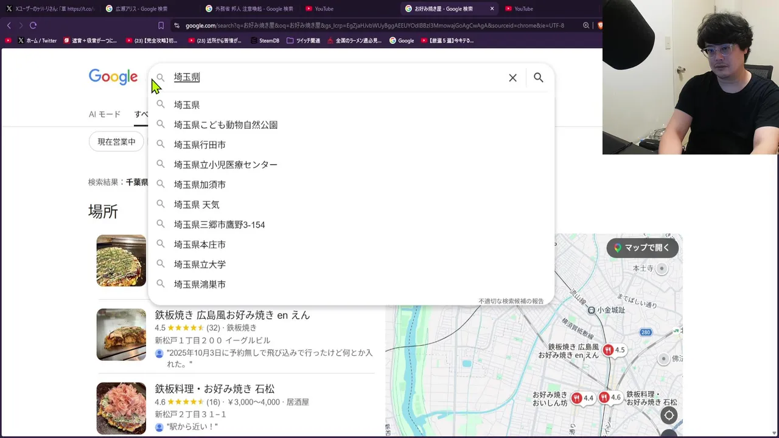779x438 pixels.
Task: Click map pin rated 4.5
Action: click(x=614, y=350)
